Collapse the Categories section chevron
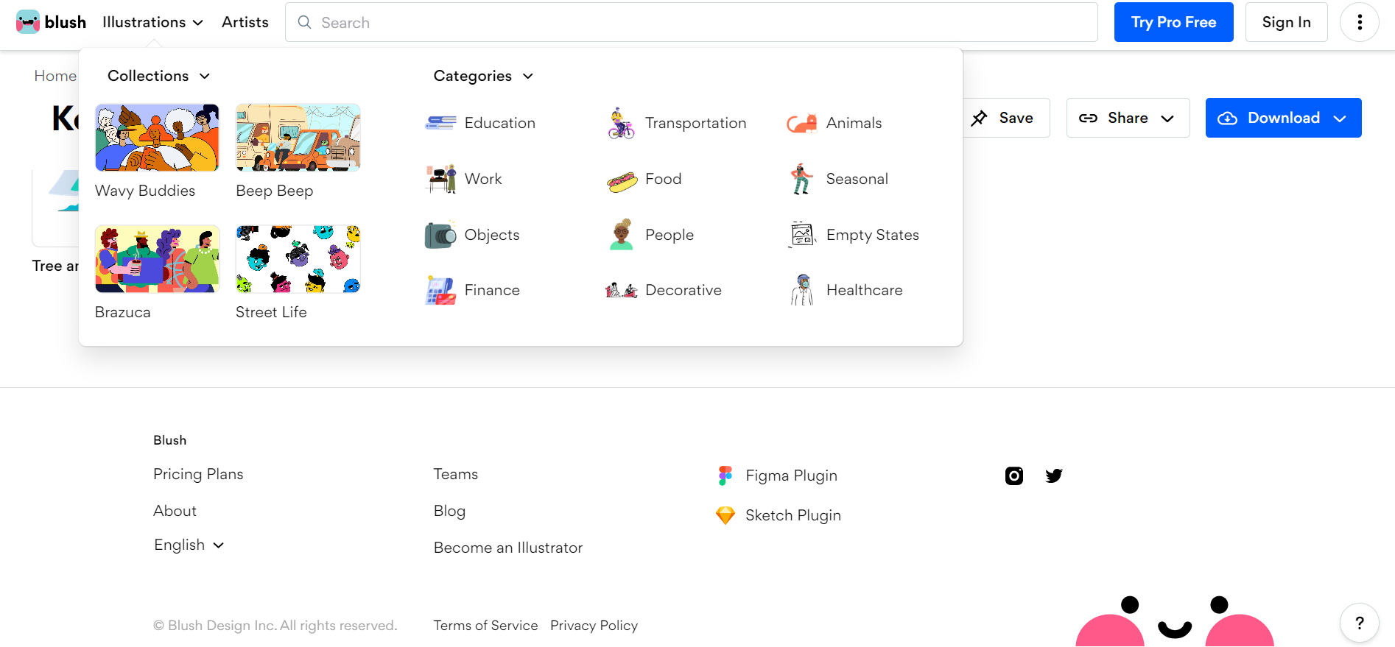The width and height of the screenshot is (1395, 647). [528, 77]
